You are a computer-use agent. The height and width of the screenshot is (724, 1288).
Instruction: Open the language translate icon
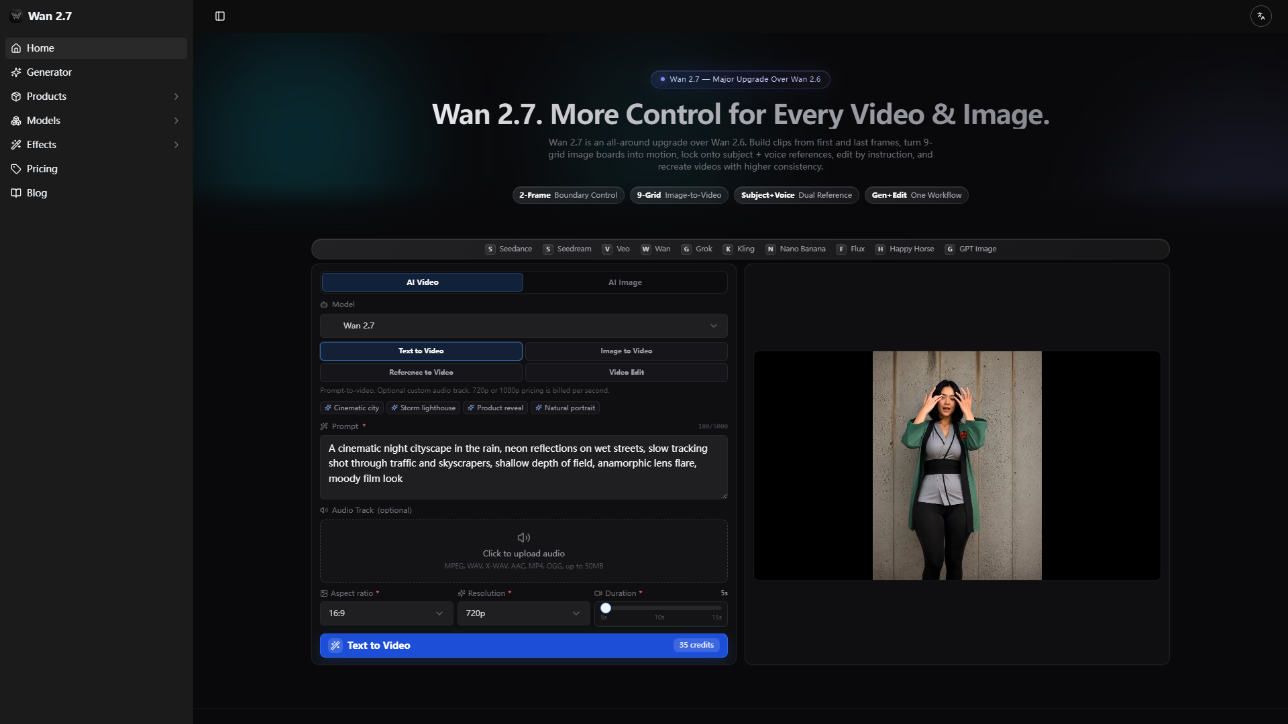[x=1261, y=16]
